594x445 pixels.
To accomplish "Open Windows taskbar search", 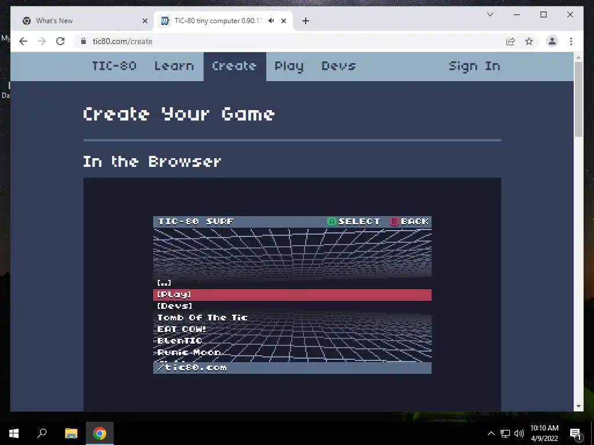I will 42,433.
